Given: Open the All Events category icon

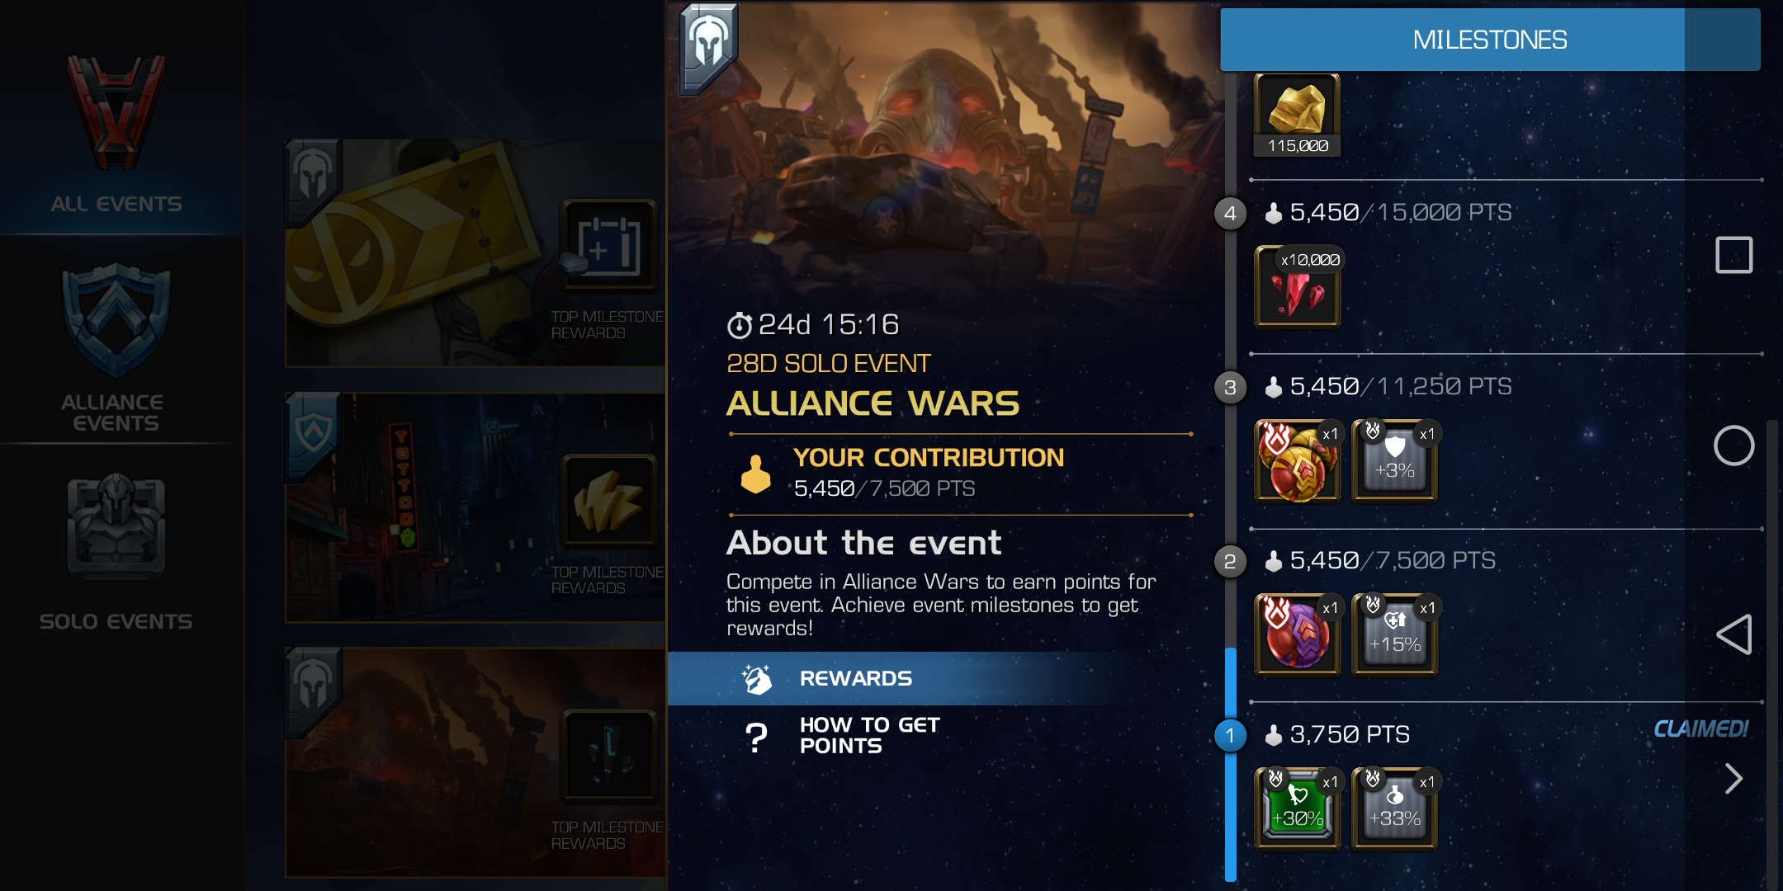Looking at the screenshot, I should coord(116,113).
